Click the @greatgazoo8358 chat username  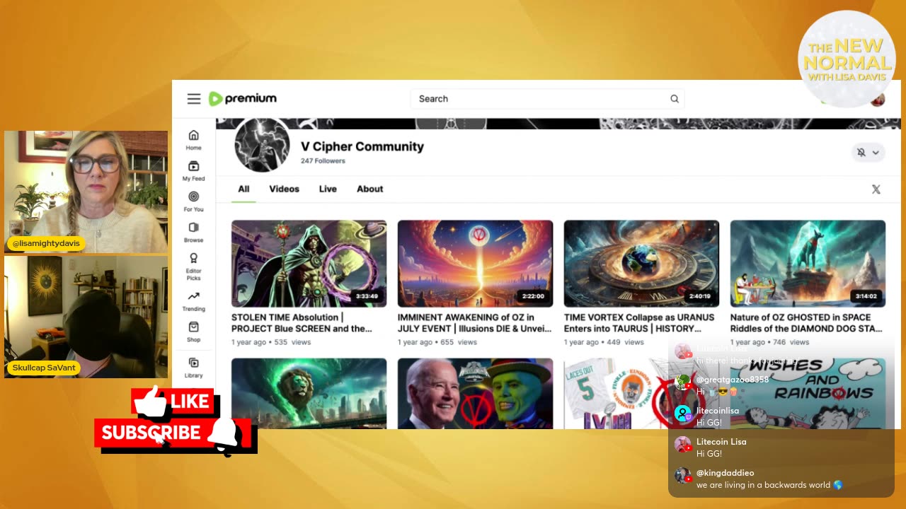coord(733,380)
